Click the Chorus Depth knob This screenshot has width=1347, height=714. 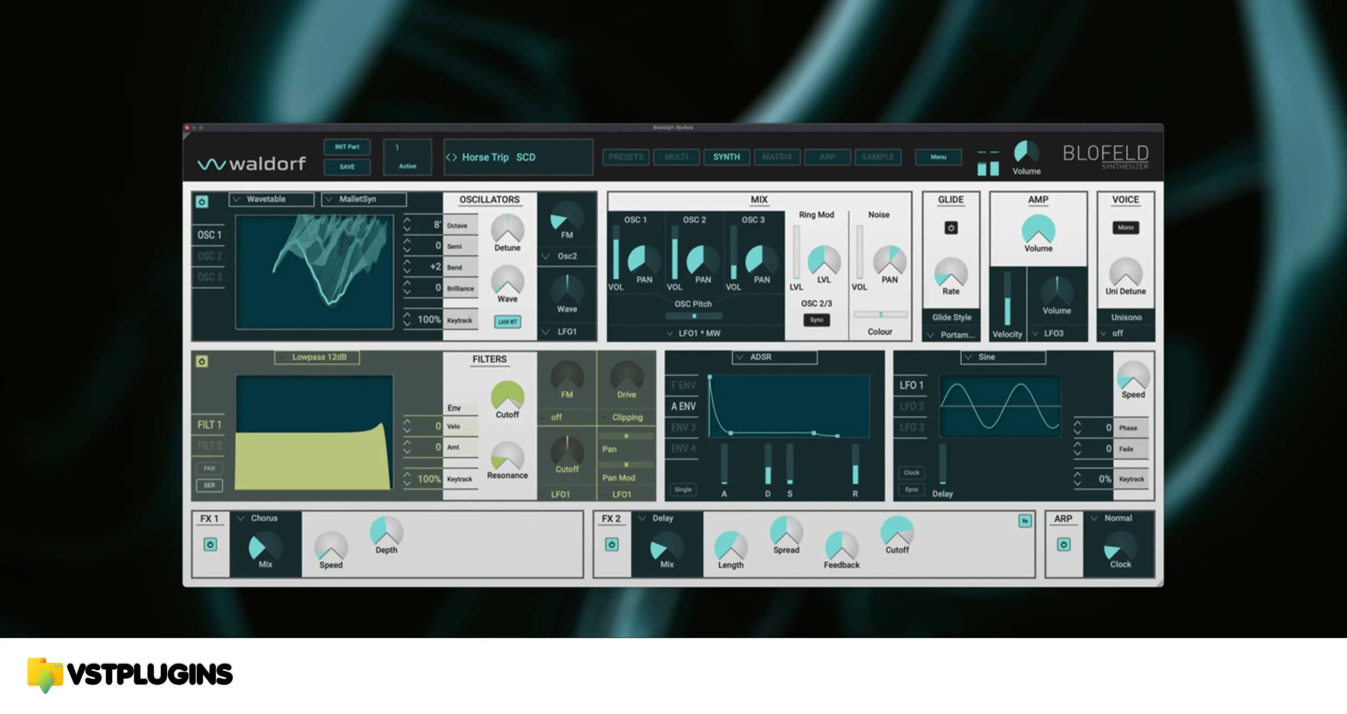[386, 531]
